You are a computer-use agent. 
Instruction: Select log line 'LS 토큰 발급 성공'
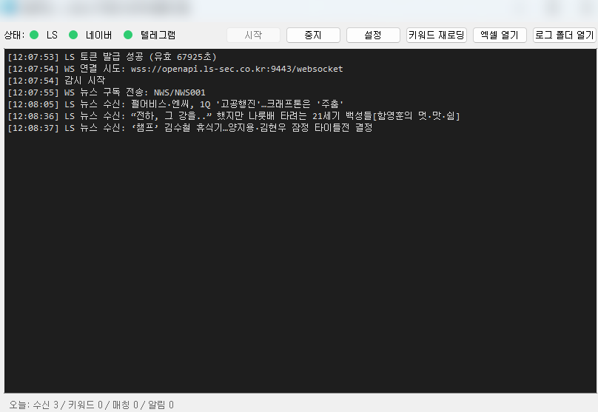click(112, 57)
